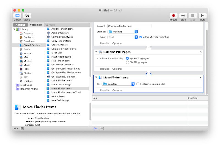Open the Type Files dropdown
This screenshot has height=146, width=220.
click(x=123, y=37)
